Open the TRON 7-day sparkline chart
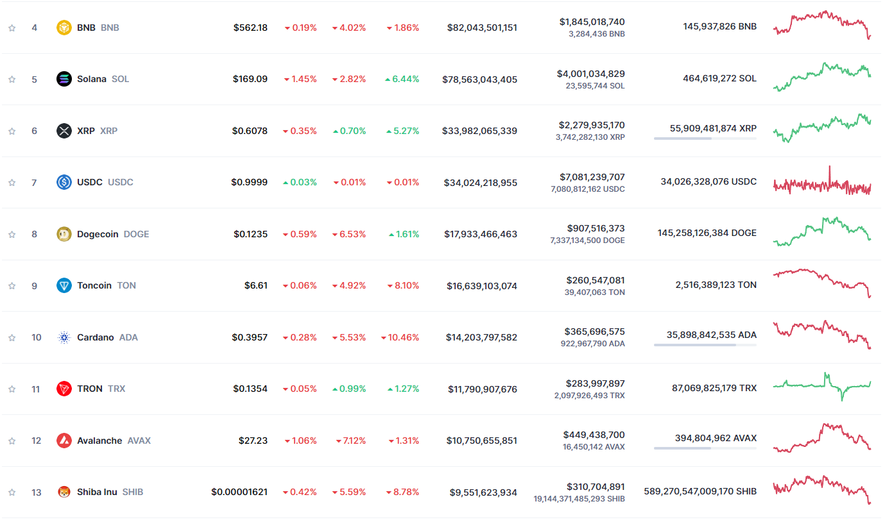885x522 pixels. [822, 386]
